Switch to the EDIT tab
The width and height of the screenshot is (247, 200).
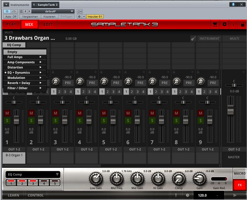coord(48,24)
